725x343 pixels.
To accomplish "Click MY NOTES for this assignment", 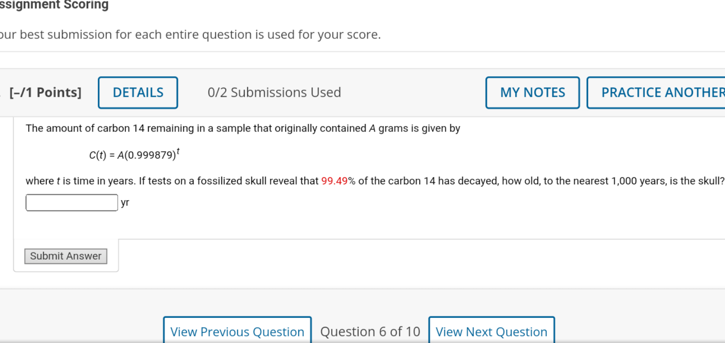I will click(x=532, y=92).
